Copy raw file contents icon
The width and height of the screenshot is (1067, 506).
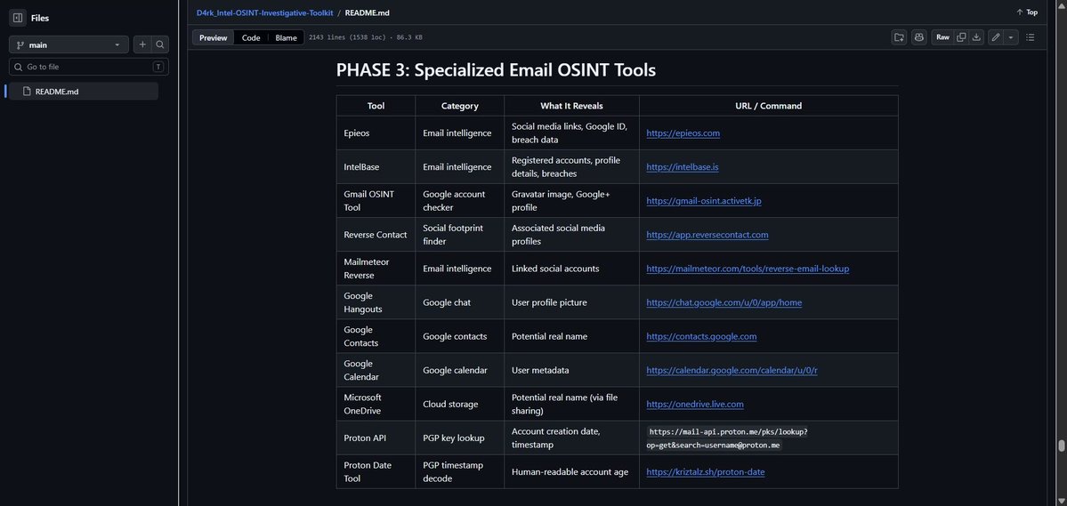961,37
